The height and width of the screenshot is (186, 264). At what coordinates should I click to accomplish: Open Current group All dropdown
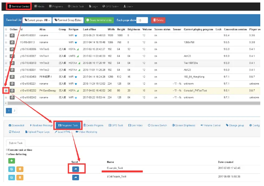(x=36, y=20)
